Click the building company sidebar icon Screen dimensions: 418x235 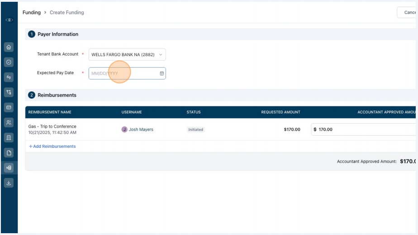(x=9, y=138)
